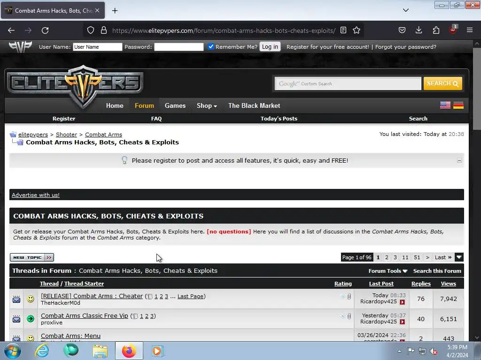Go to the Last page of thread list

(x=443, y=257)
